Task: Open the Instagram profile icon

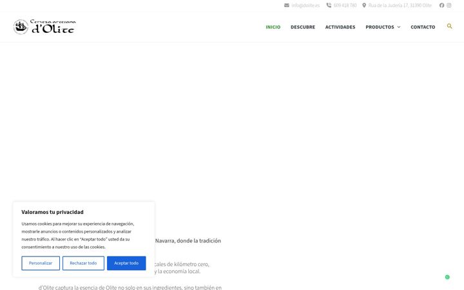Action: point(449,5)
